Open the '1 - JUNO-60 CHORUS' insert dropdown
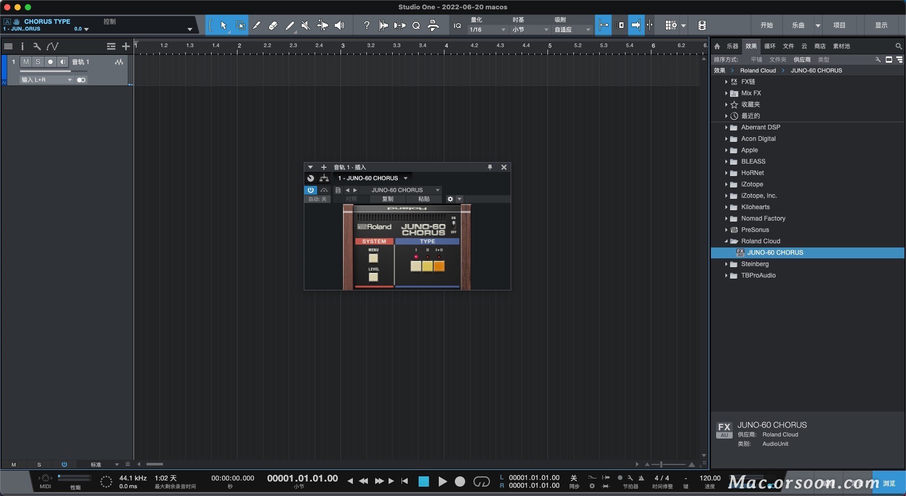The height and width of the screenshot is (496, 906). point(373,178)
